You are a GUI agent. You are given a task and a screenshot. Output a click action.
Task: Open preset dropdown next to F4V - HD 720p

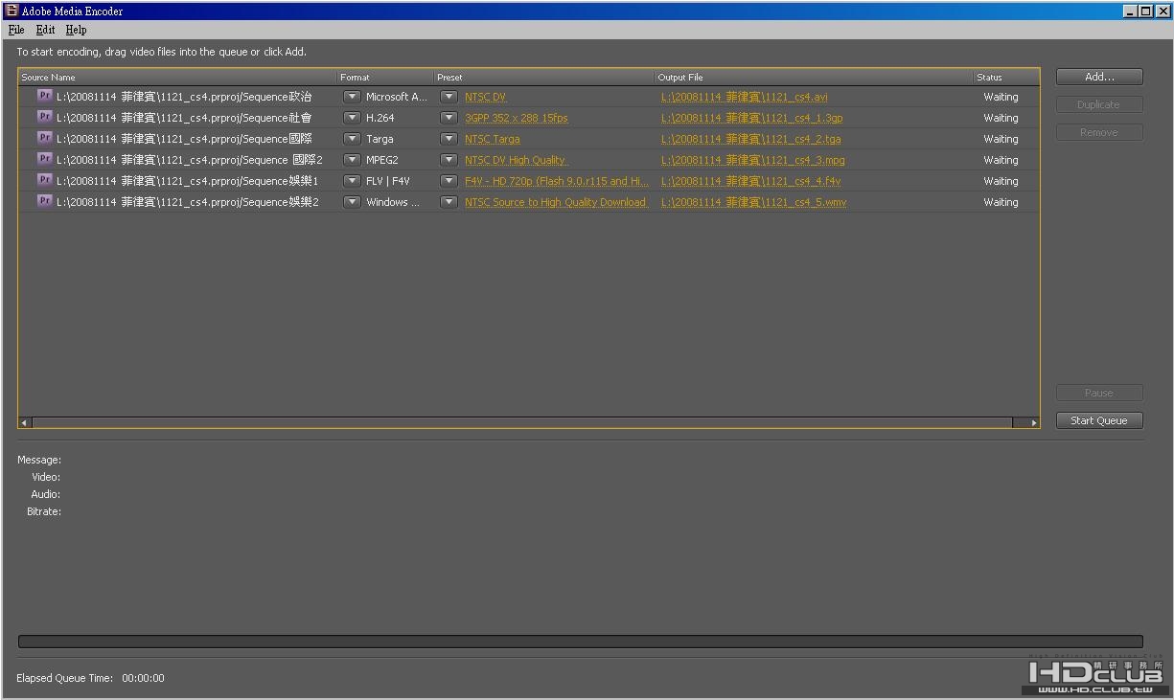click(x=449, y=181)
